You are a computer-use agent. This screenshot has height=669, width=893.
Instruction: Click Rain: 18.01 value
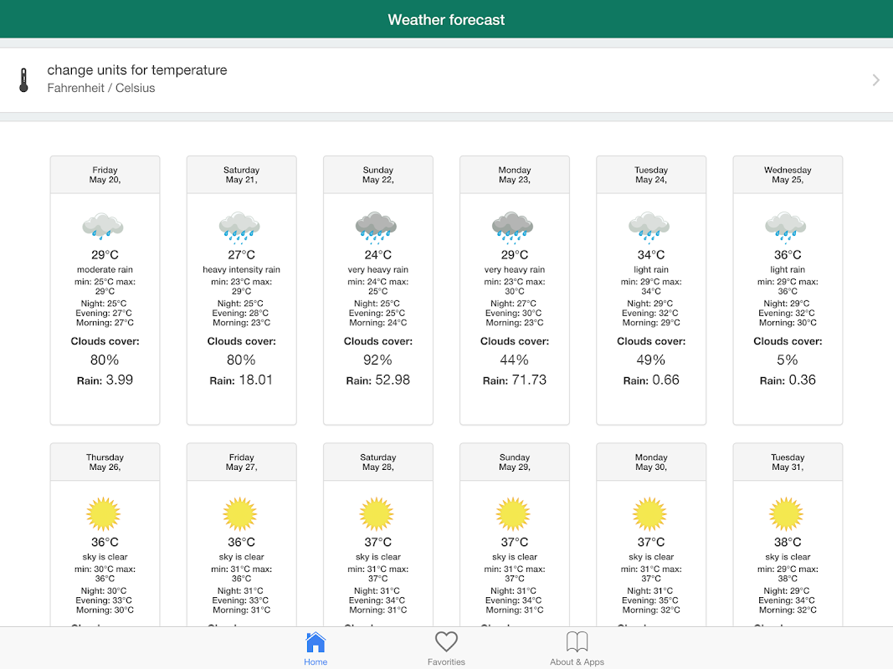point(256,380)
